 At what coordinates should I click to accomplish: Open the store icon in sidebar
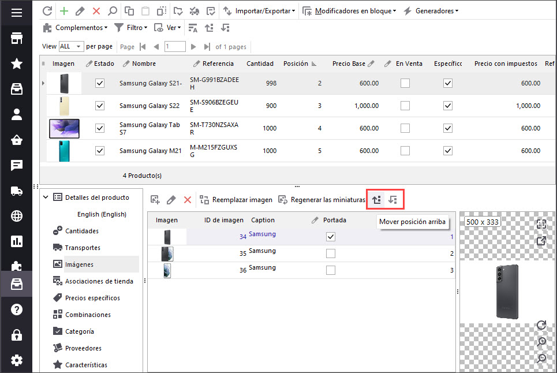[x=16, y=38]
